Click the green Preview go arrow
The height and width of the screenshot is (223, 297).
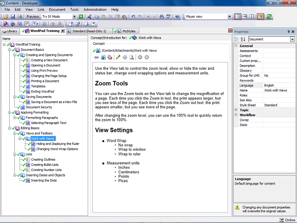click(81, 17)
